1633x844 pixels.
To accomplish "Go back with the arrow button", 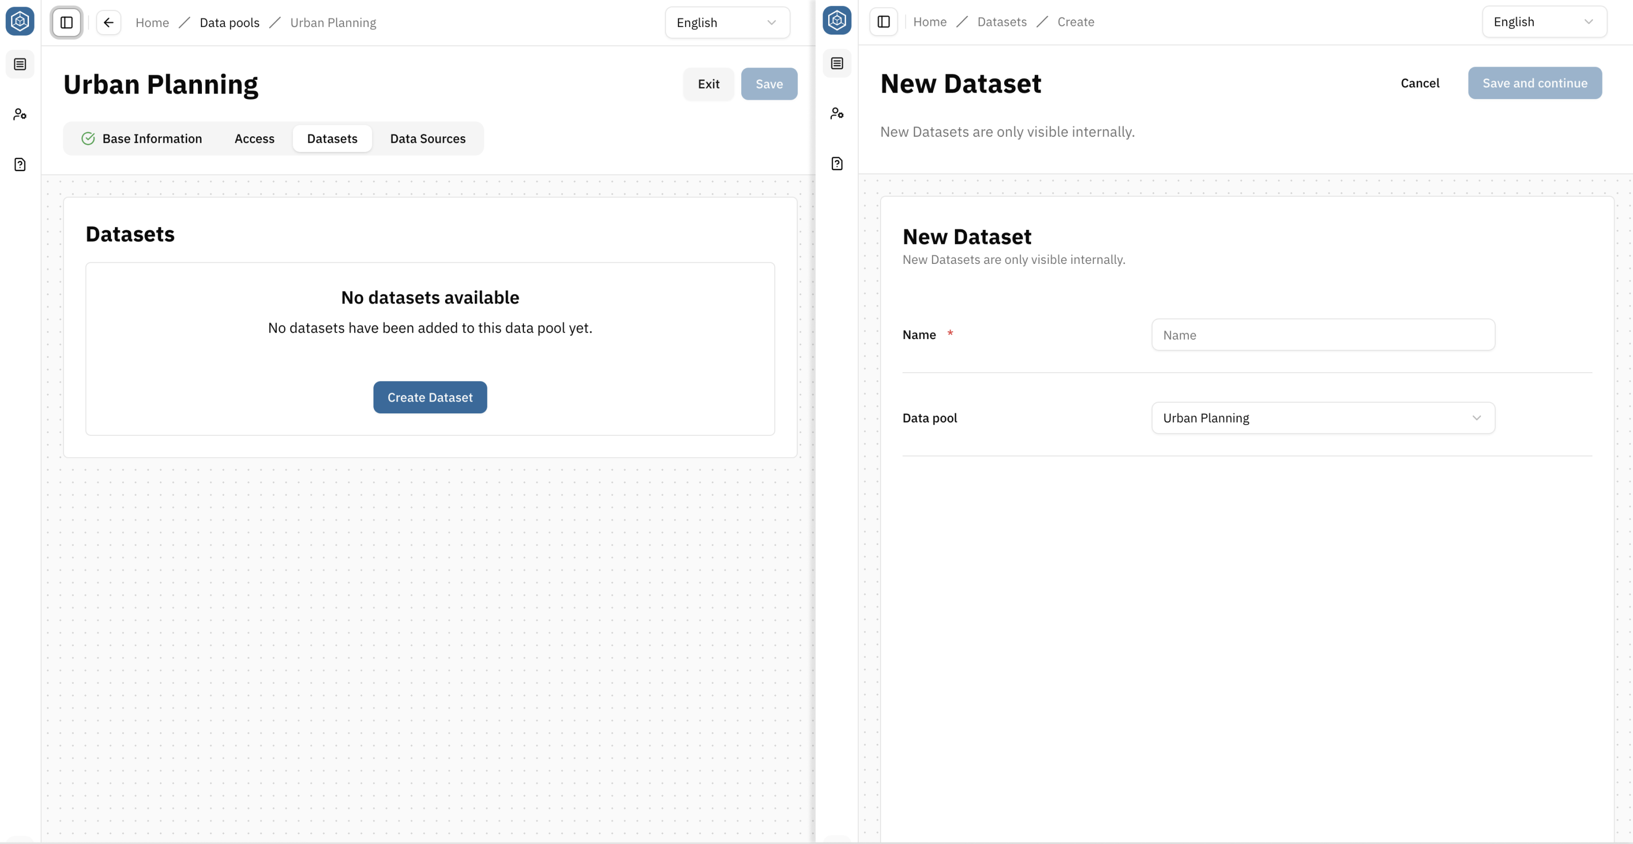I will click(x=108, y=23).
